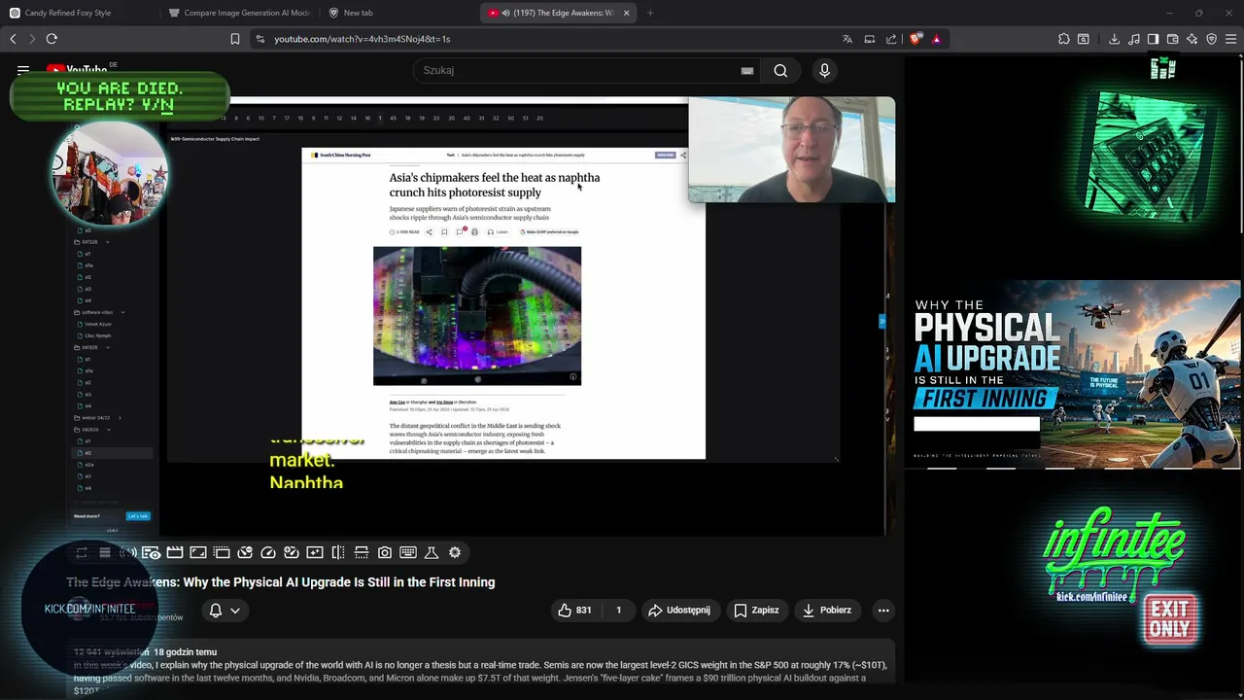Click the share page icon in address bar
Image resolution: width=1244 pixels, height=700 pixels.
(x=891, y=39)
